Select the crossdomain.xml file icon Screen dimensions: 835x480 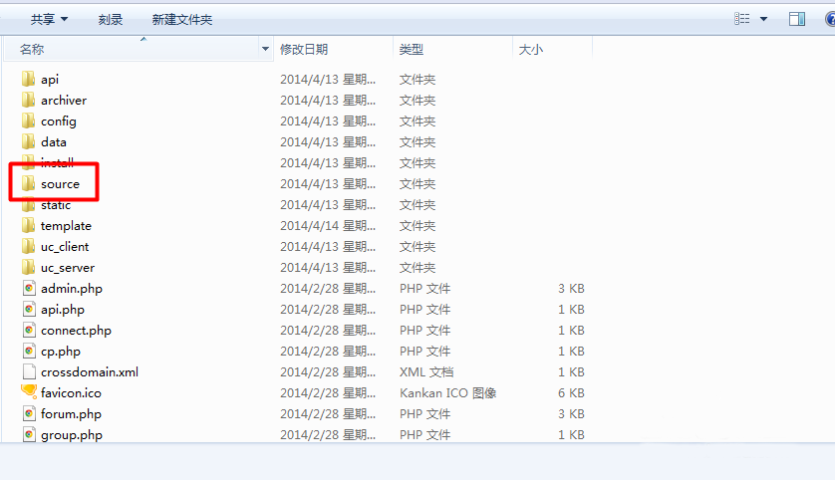pos(29,372)
